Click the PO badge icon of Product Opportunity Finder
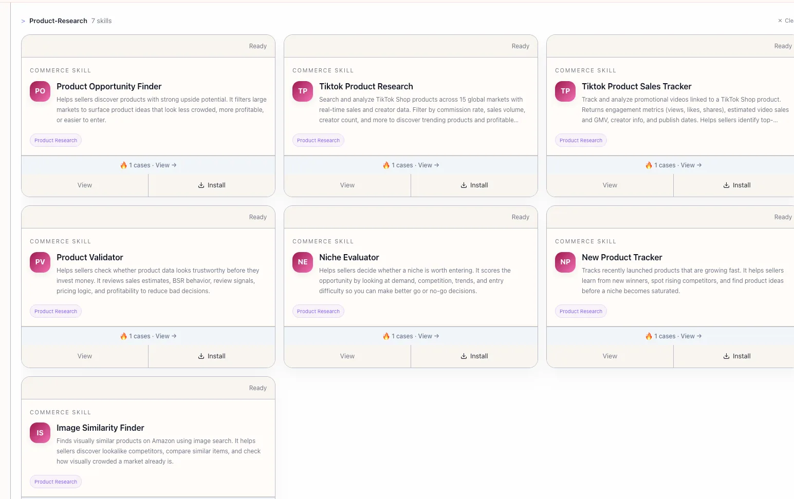This screenshot has height=499, width=794. (40, 91)
